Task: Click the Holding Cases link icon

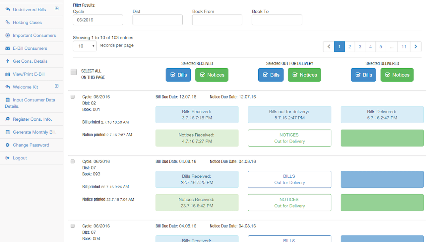Action: coord(8,23)
